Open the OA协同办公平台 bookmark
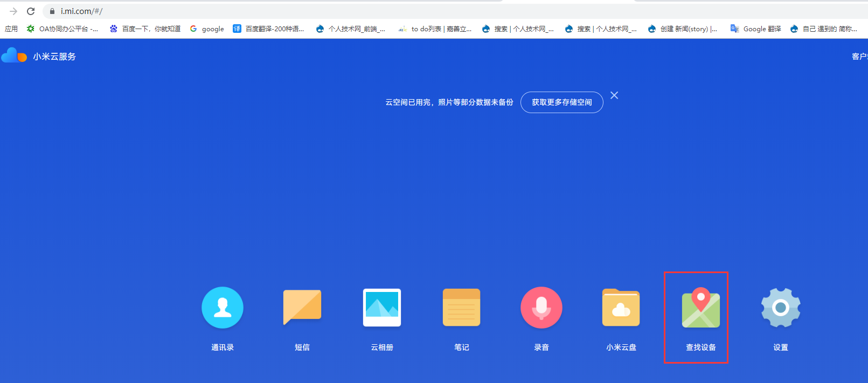Image resolution: width=868 pixels, height=383 pixels. coord(63,29)
